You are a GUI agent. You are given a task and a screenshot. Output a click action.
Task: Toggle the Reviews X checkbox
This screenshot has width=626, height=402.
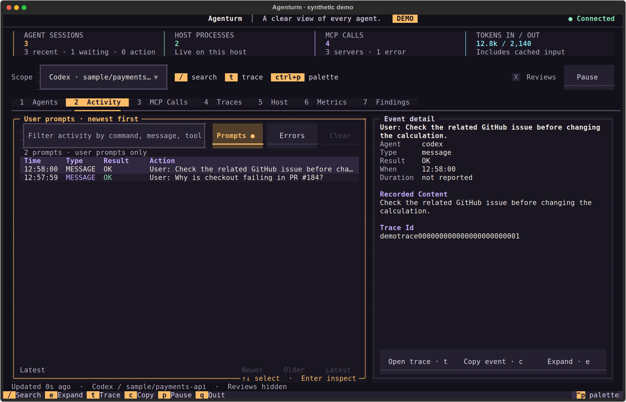(x=516, y=77)
